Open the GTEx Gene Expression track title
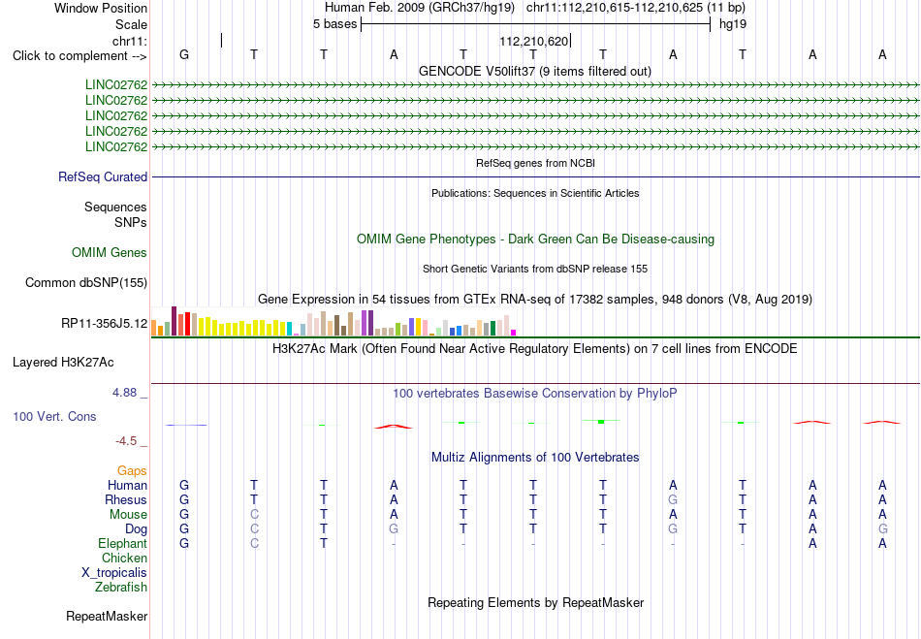The width and height of the screenshot is (921, 639). (x=535, y=299)
